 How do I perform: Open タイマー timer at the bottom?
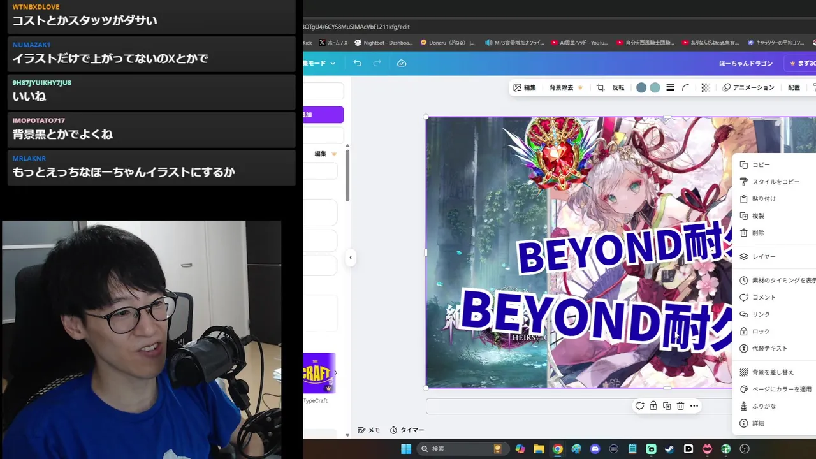pos(407,430)
